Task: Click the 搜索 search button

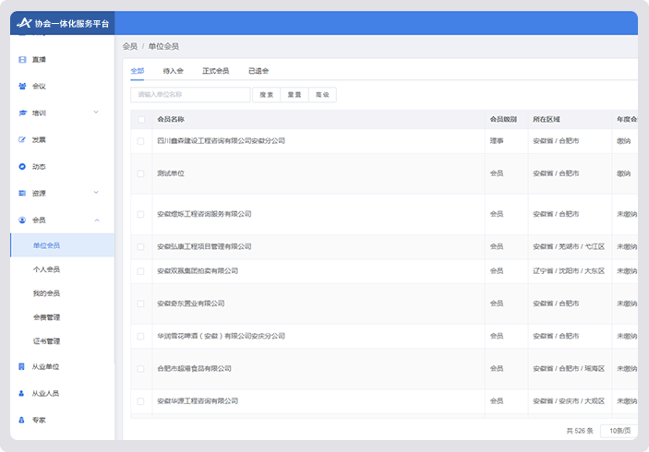Action: pyautogui.click(x=267, y=94)
